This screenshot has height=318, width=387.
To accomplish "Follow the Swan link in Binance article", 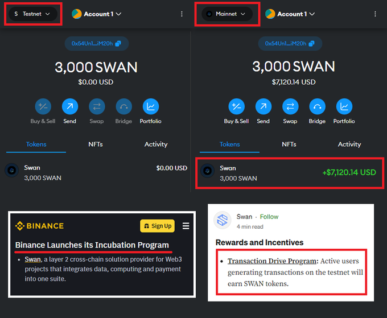I will click(32, 259).
